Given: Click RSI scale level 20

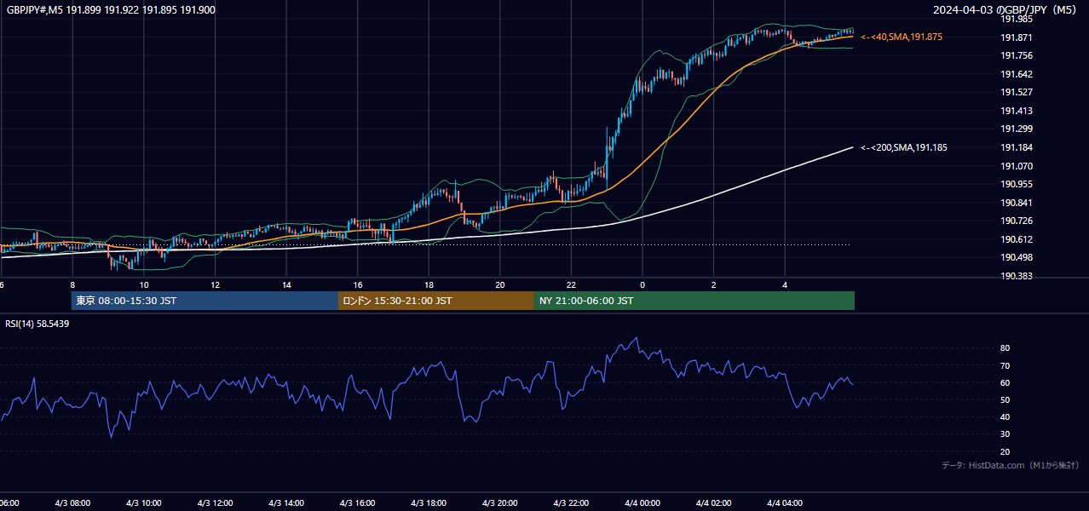Looking at the screenshot, I should pyautogui.click(x=1005, y=451).
